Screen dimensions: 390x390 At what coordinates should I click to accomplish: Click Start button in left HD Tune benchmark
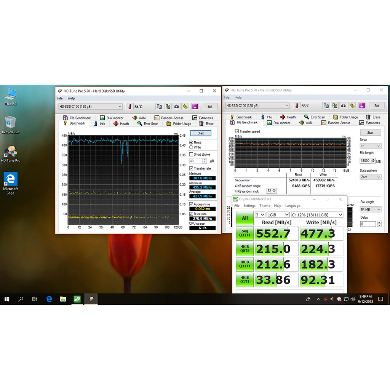pos(201,133)
